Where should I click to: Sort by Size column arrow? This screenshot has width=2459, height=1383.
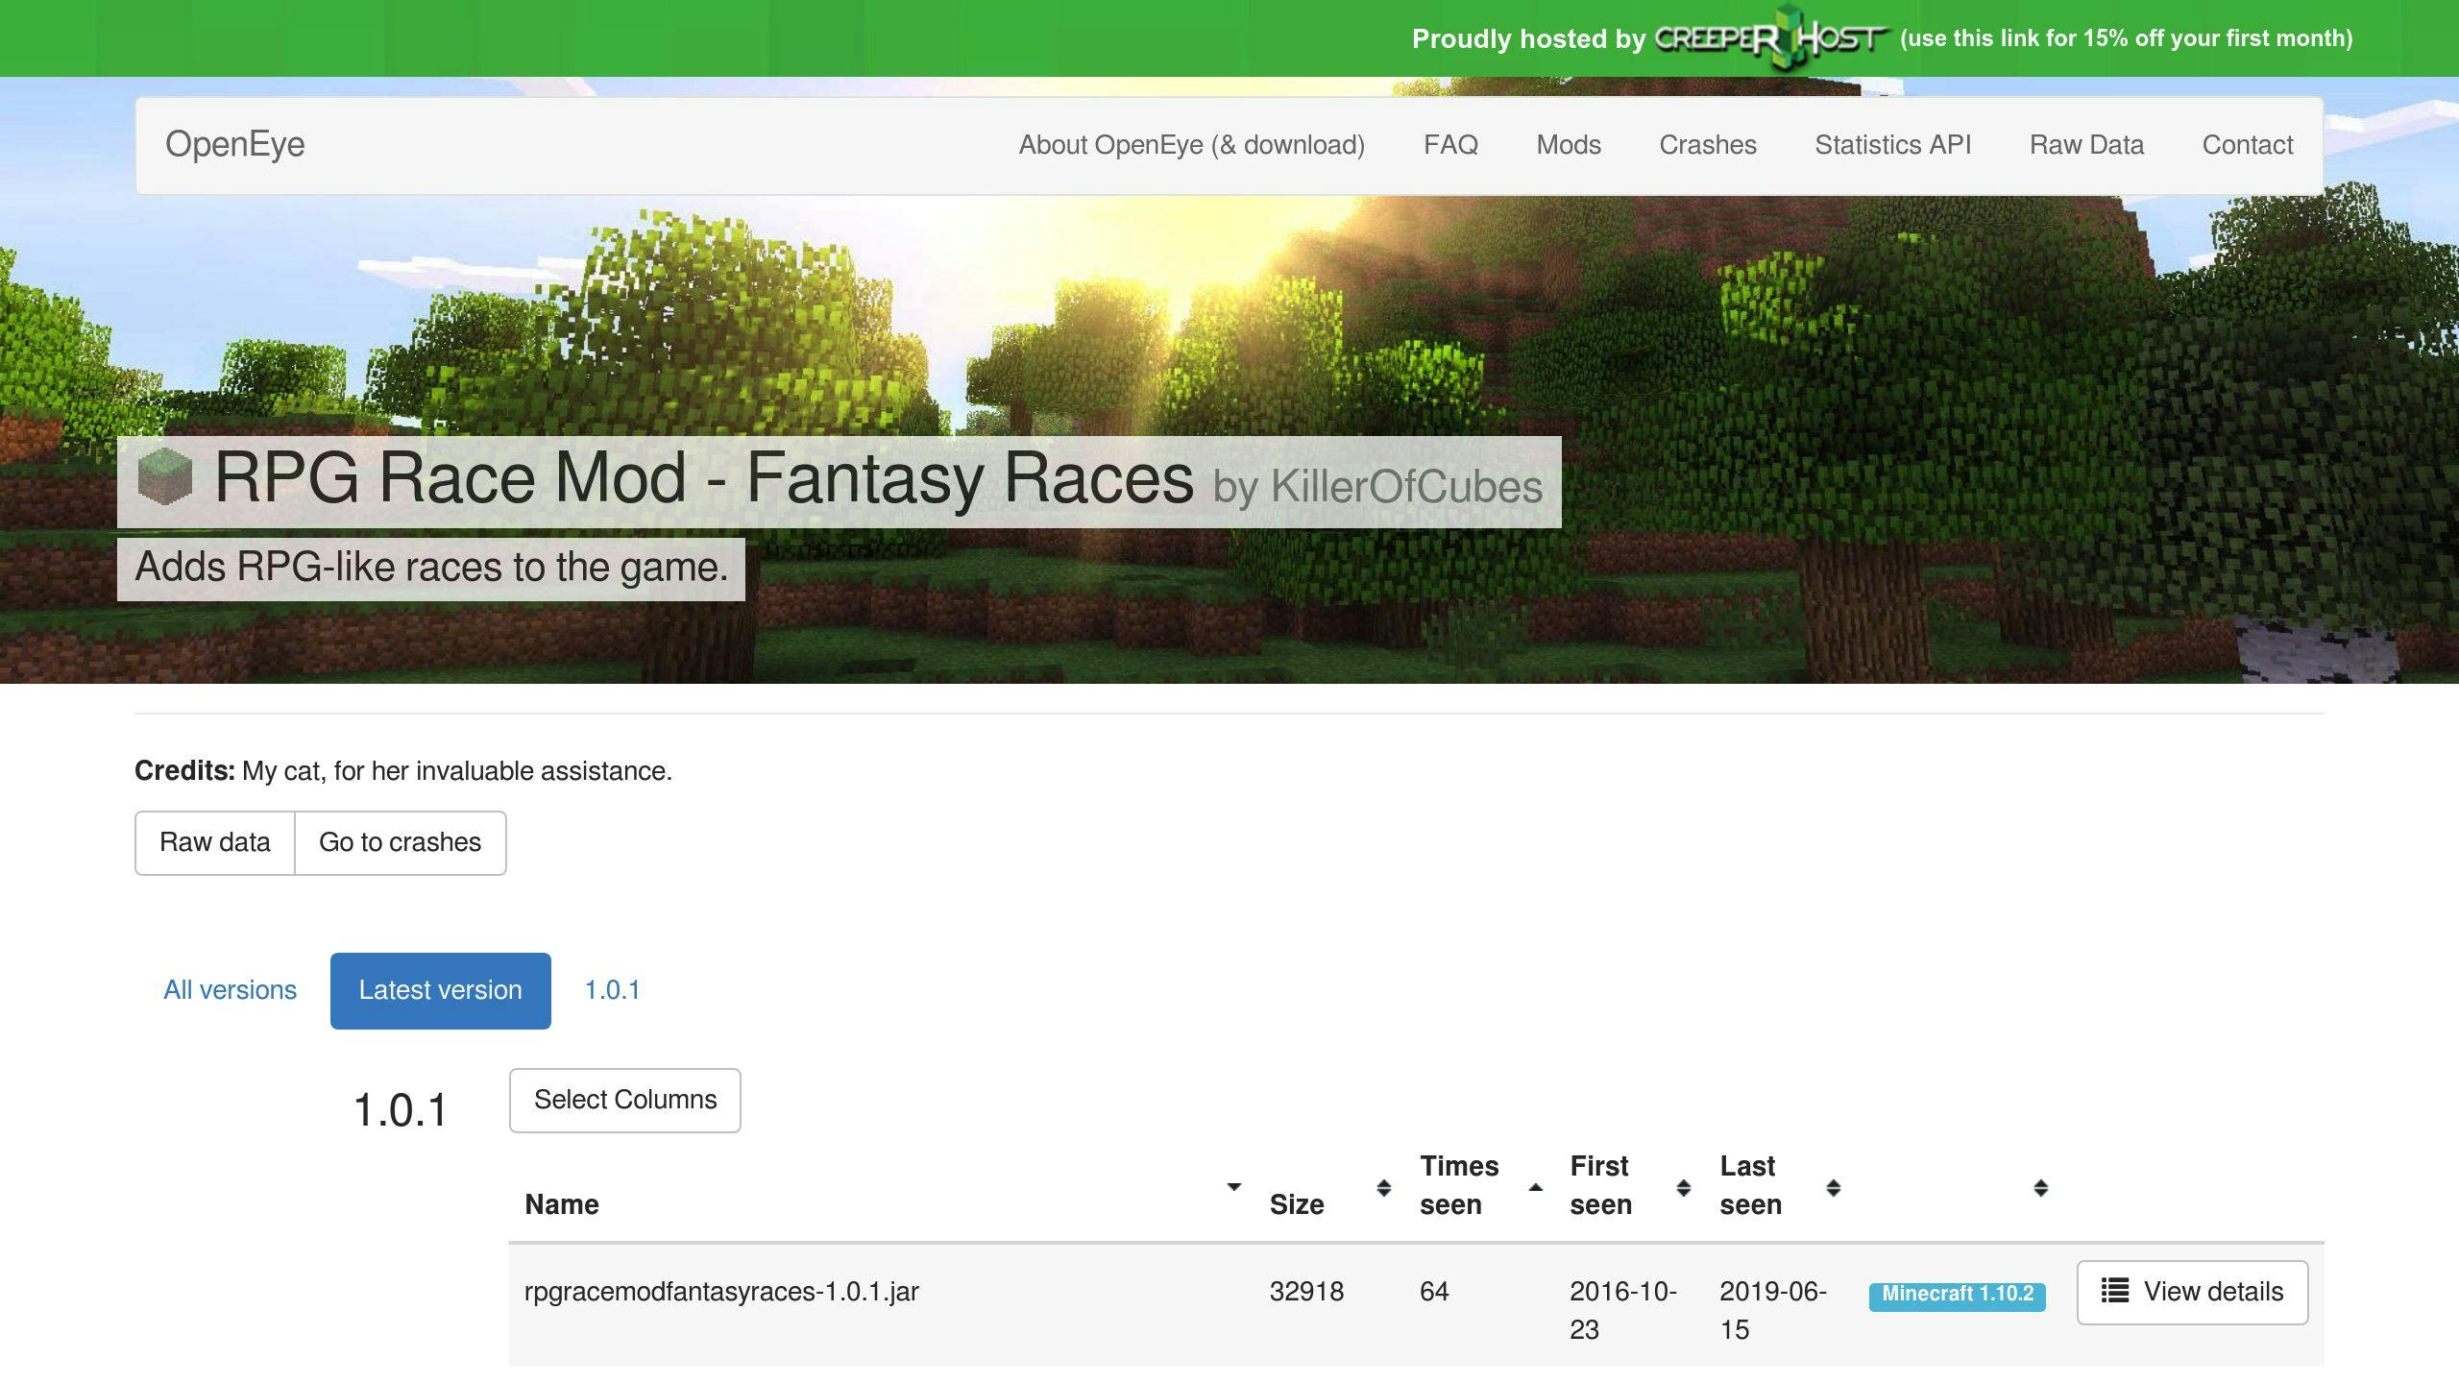click(x=1383, y=1187)
